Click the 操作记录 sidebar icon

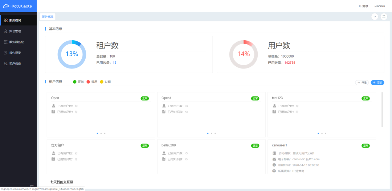coord(5,53)
